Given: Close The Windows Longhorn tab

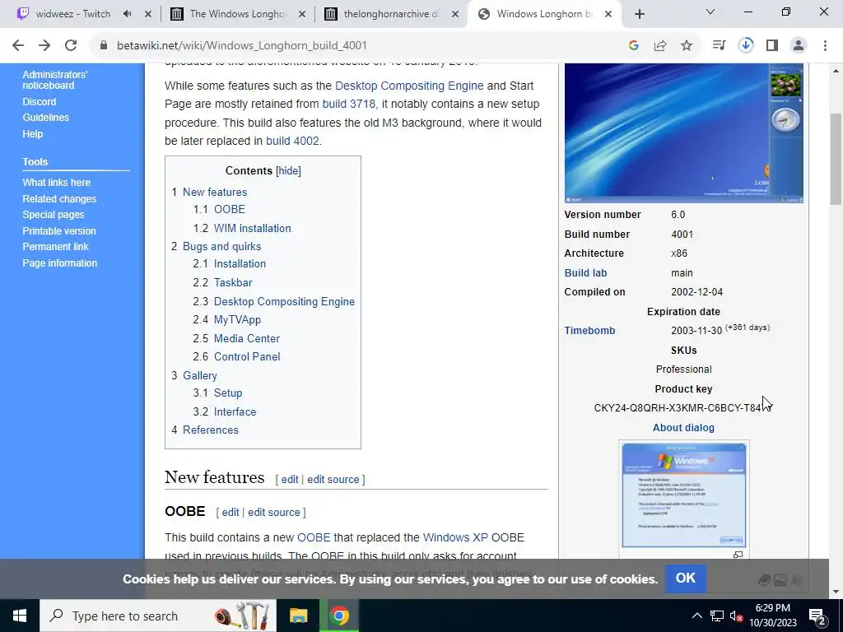Looking at the screenshot, I should click(303, 14).
